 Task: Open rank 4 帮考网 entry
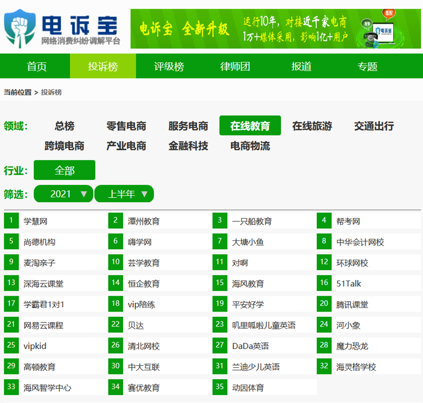click(369, 220)
